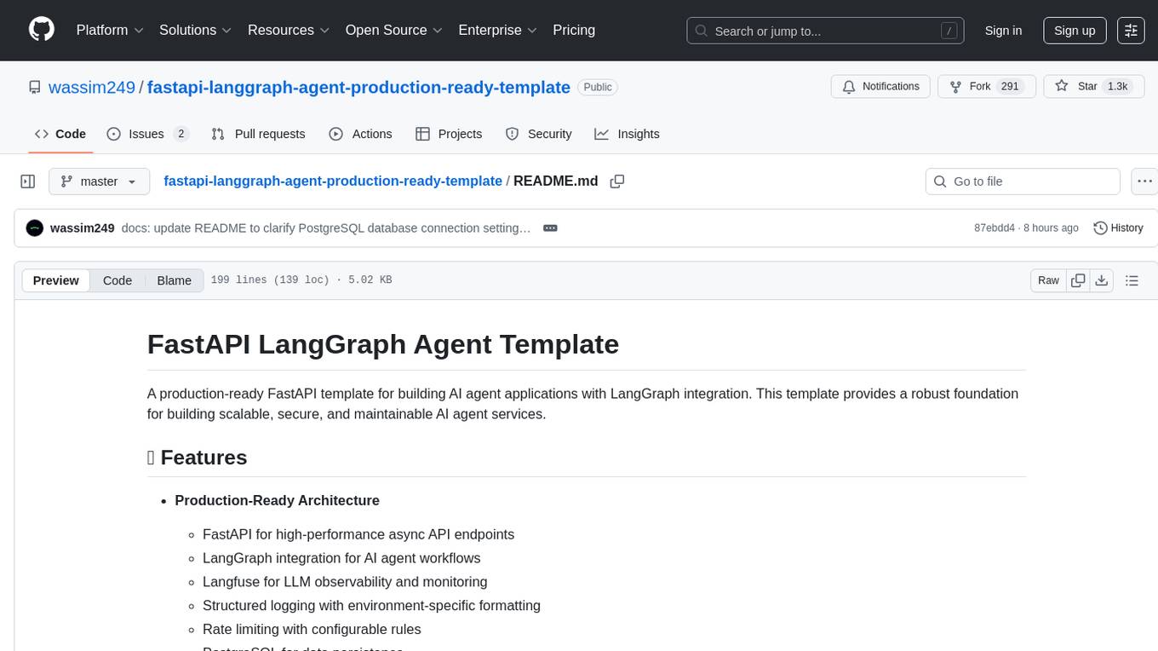
Task: Open the Insights tab
Action: pos(627,134)
